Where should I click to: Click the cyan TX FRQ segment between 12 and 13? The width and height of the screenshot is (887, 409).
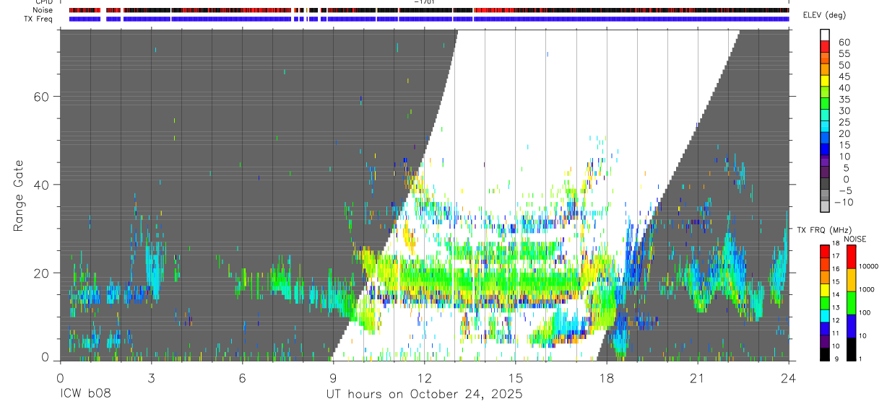click(824, 316)
